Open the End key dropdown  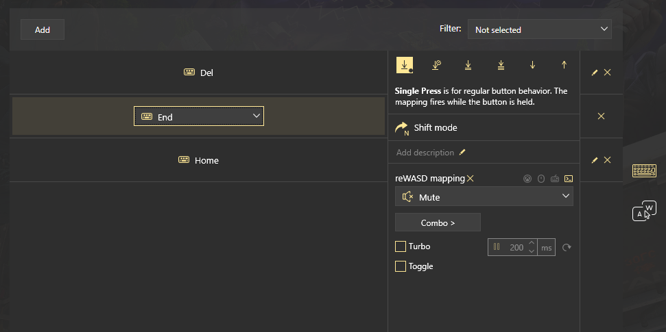(199, 116)
